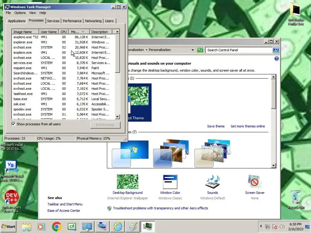Viewport: 311px width, 233px height.
Task: Open the address bar history dropdown arrow
Action: (193, 50)
